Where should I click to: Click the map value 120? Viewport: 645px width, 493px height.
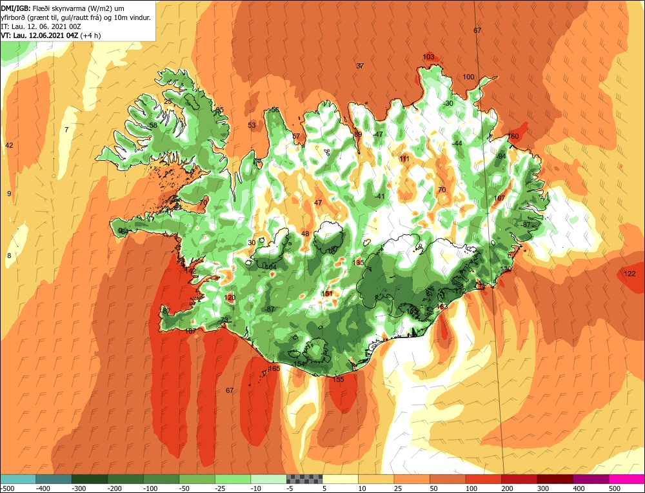[x=230, y=297]
